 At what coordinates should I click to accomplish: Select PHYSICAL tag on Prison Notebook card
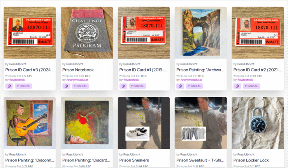[x=81, y=86]
